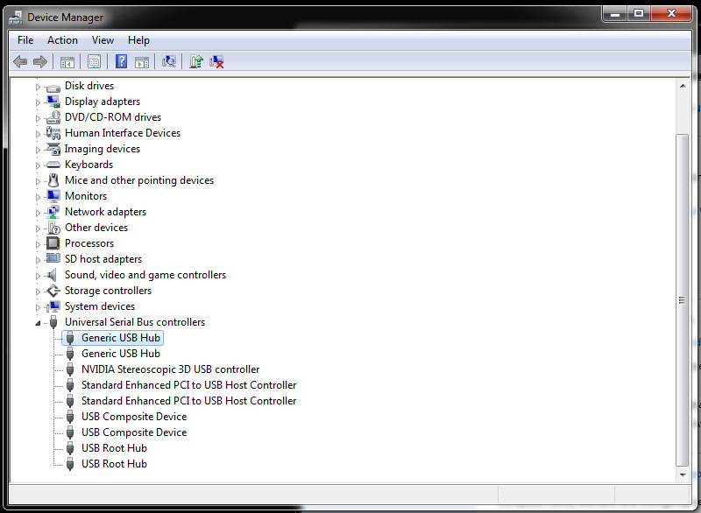Collapse the Universal Serial Bus controllers node
The height and width of the screenshot is (513, 701).
[38, 323]
